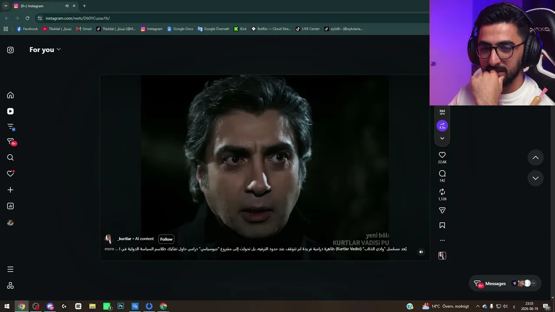Show hidden system tray icons

pos(478,306)
